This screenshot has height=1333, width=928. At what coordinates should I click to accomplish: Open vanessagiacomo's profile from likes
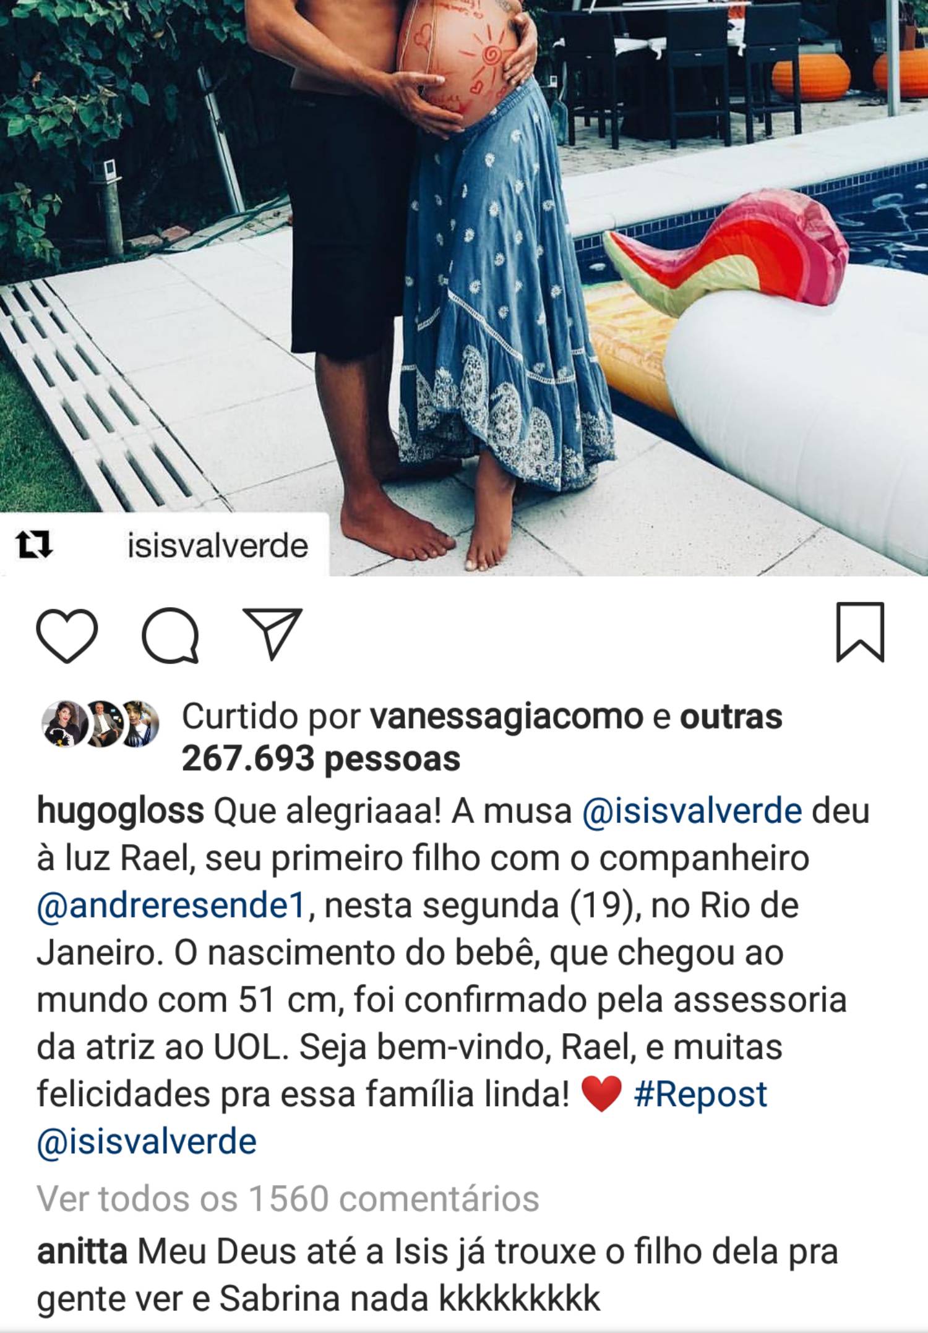[x=506, y=717]
